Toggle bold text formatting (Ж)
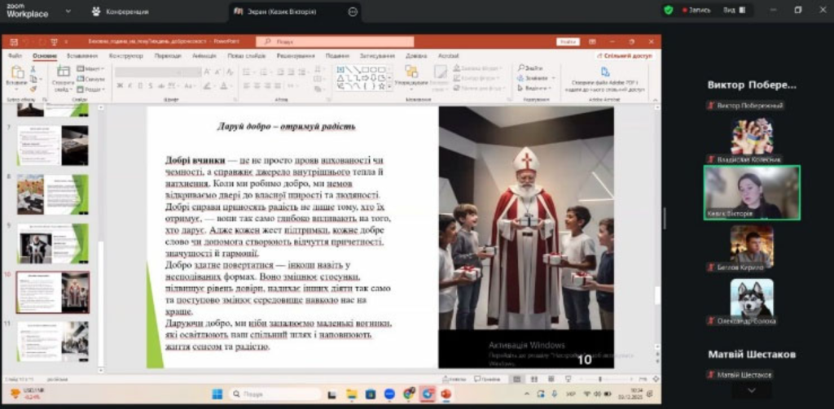 tap(120, 85)
